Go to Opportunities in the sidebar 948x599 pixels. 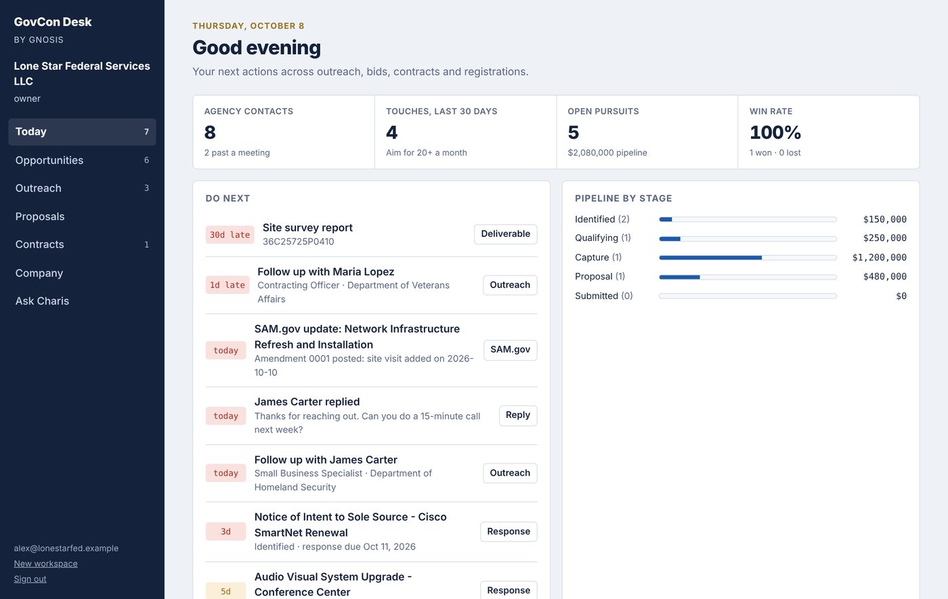click(x=82, y=160)
